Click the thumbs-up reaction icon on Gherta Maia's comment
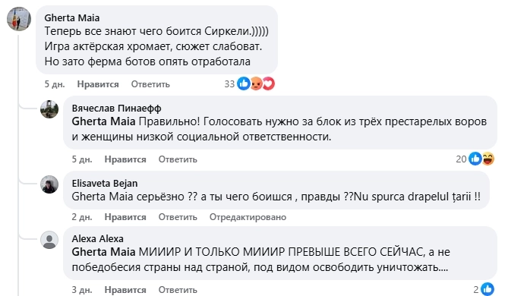The image size is (508, 296). click(243, 84)
